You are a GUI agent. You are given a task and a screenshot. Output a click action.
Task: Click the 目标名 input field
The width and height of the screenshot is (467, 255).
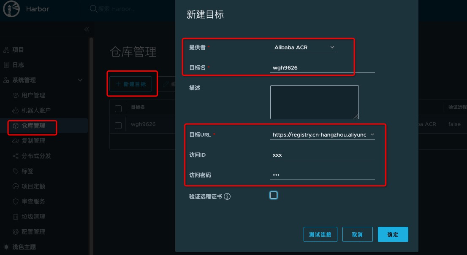click(x=323, y=68)
